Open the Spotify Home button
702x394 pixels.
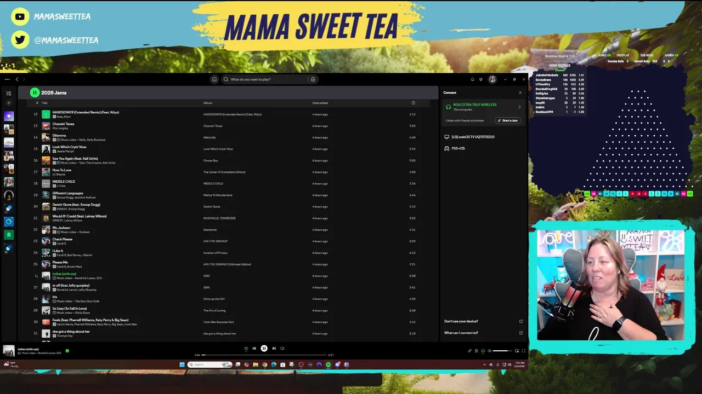click(214, 79)
